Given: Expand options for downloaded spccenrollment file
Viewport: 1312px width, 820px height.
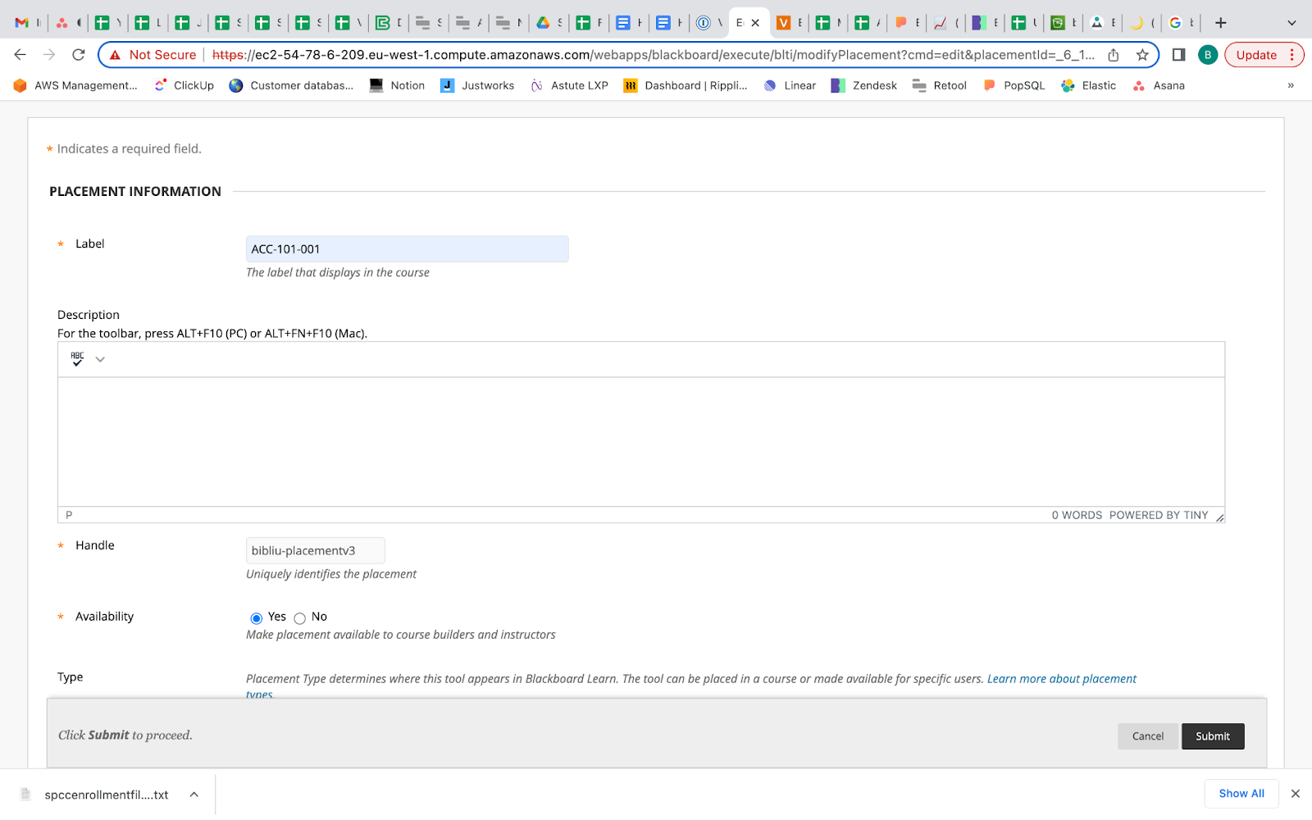Looking at the screenshot, I should 194,795.
